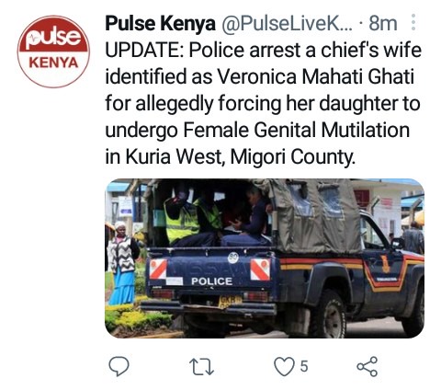The image size is (441, 390).
Task: Click the KENYA label on the logo
Action: 53,63
